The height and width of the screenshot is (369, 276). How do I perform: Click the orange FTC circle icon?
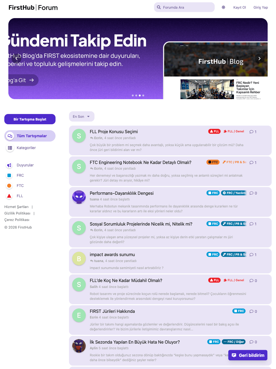9,186
